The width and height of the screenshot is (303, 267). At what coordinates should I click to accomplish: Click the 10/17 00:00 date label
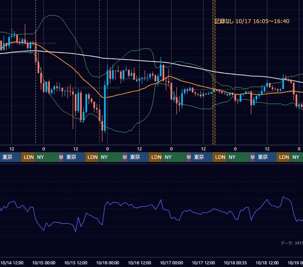click(x=172, y=263)
